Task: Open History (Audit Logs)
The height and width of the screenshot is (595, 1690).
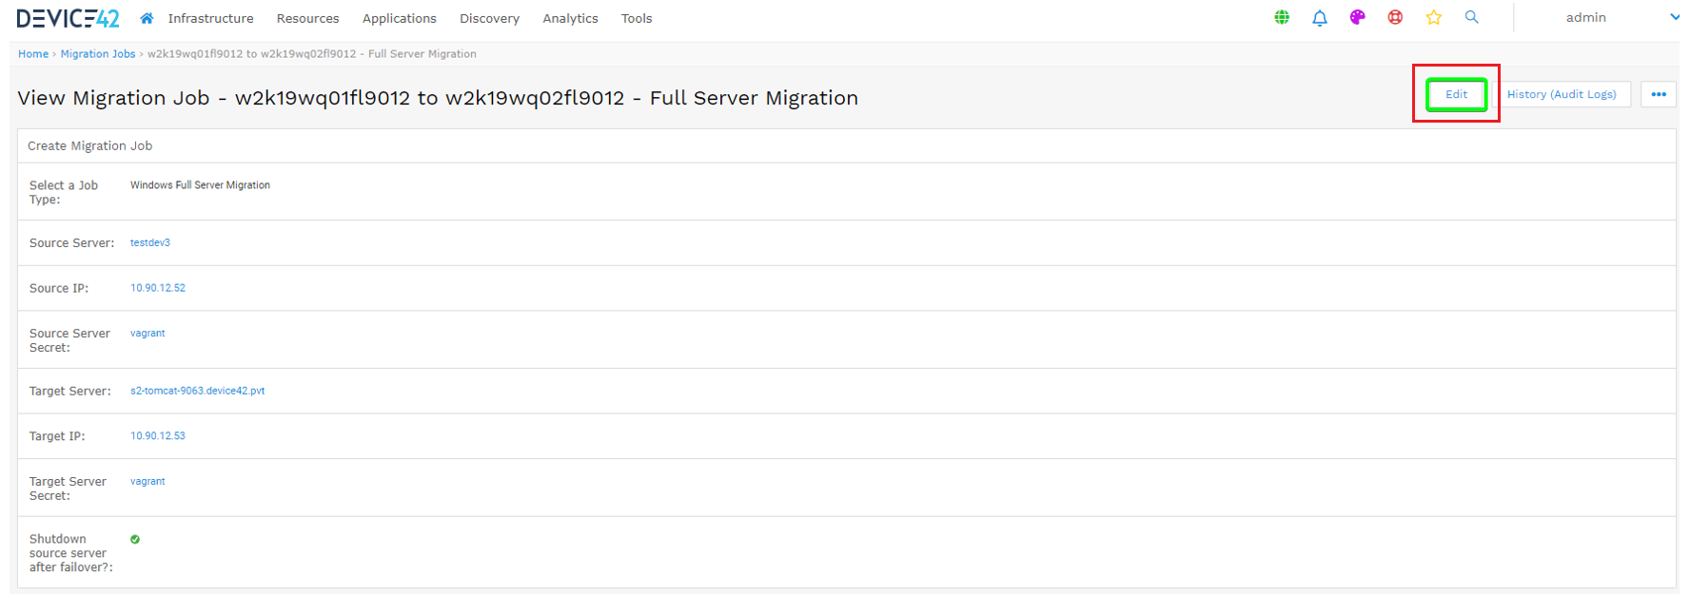Action: pos(1562,94)
